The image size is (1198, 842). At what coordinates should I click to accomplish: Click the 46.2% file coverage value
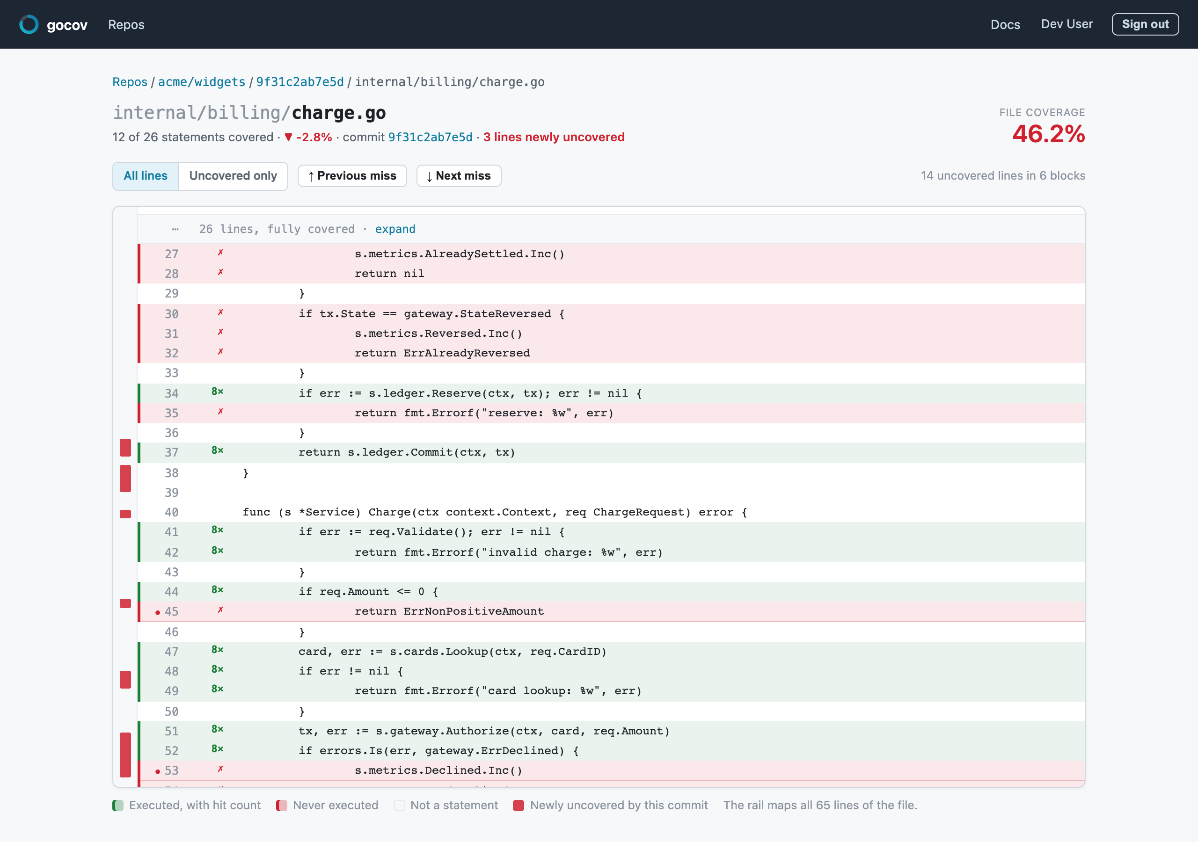pyautogui.click(x=1049, y=134)
